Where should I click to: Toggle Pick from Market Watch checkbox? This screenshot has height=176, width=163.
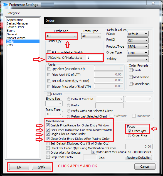(x=49, y=52)
